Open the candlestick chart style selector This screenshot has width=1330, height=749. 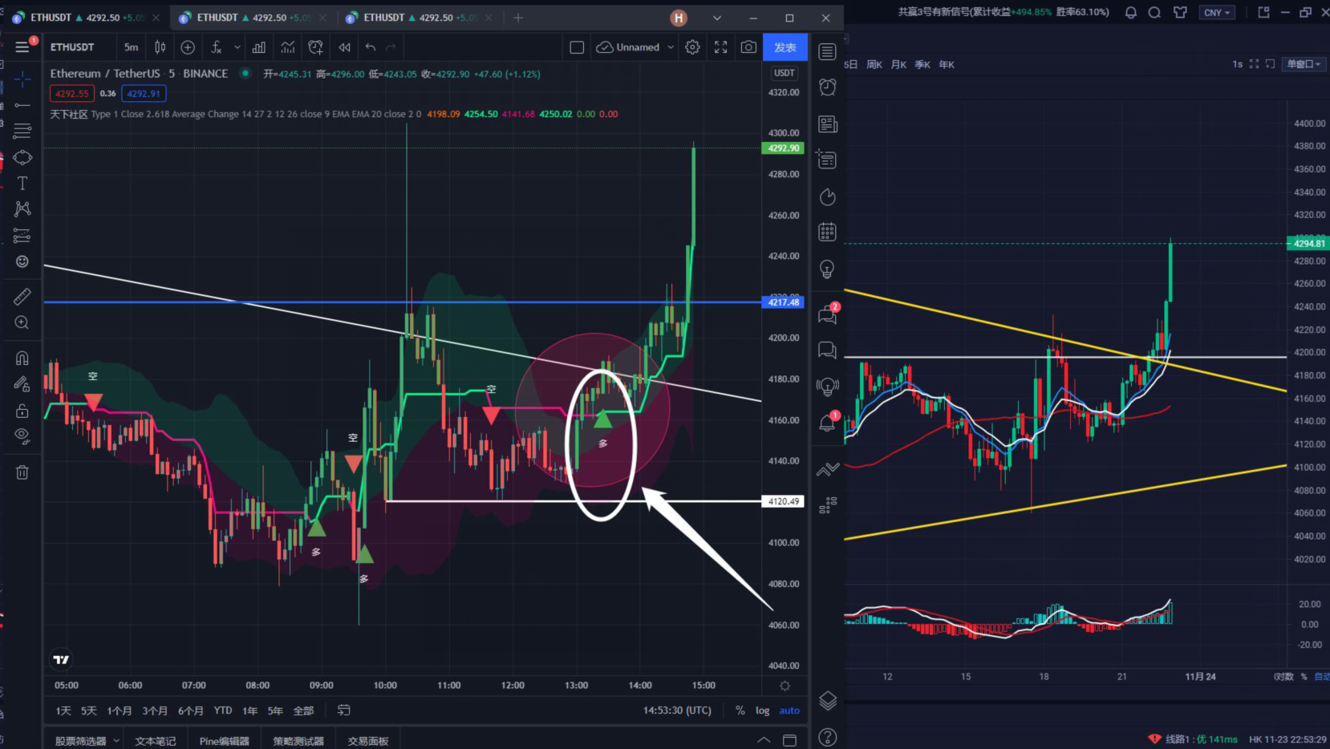pos(160,47)
